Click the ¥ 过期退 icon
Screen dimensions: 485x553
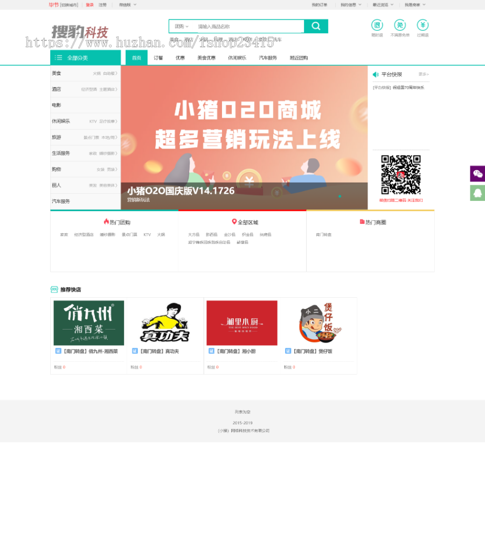pyautogui.click(x=422, y=25)
